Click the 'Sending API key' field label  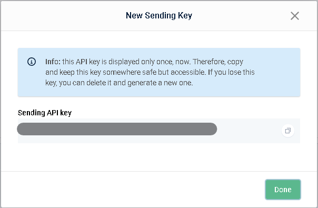pyautogui.click(x=45, y=113)
